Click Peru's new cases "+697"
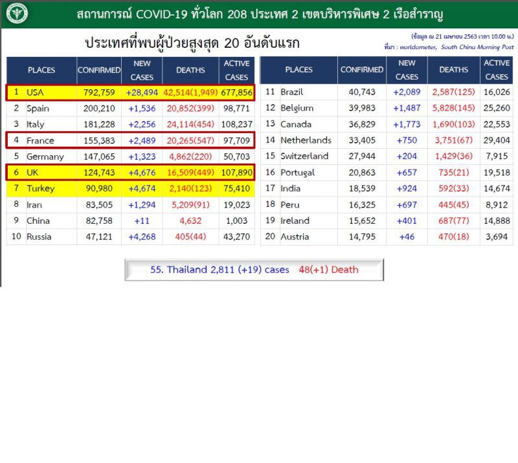518x463 pixels. pyautogui.click(x=407, y=204)
